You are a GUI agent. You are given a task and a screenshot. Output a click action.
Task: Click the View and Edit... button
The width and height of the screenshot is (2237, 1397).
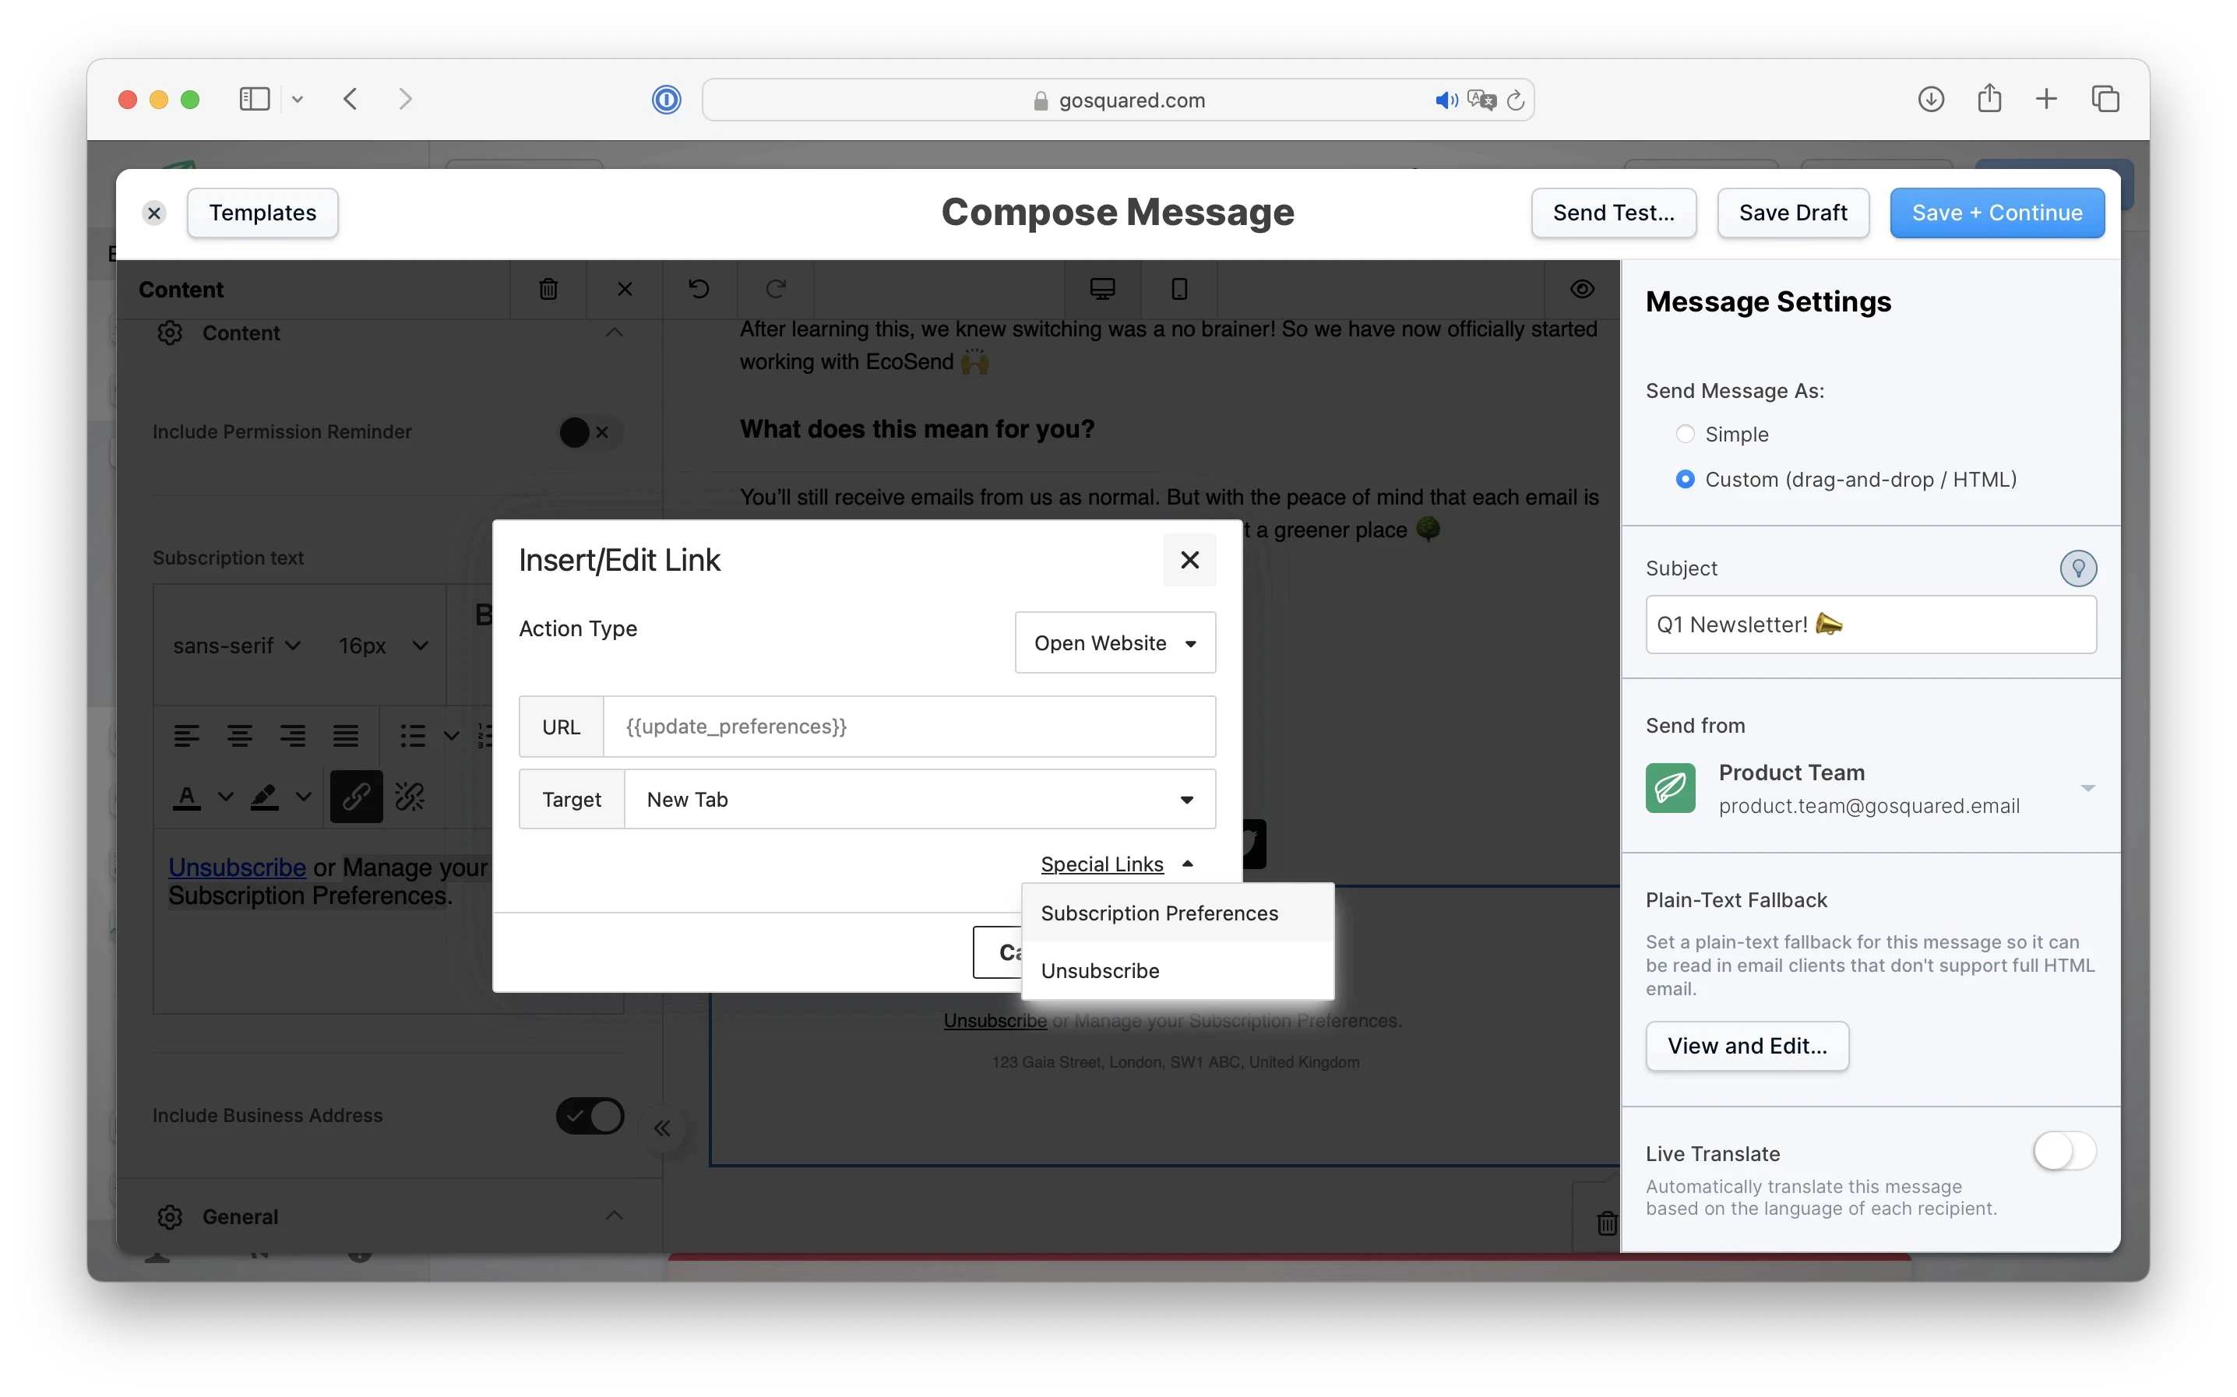click(1746, 1045)
